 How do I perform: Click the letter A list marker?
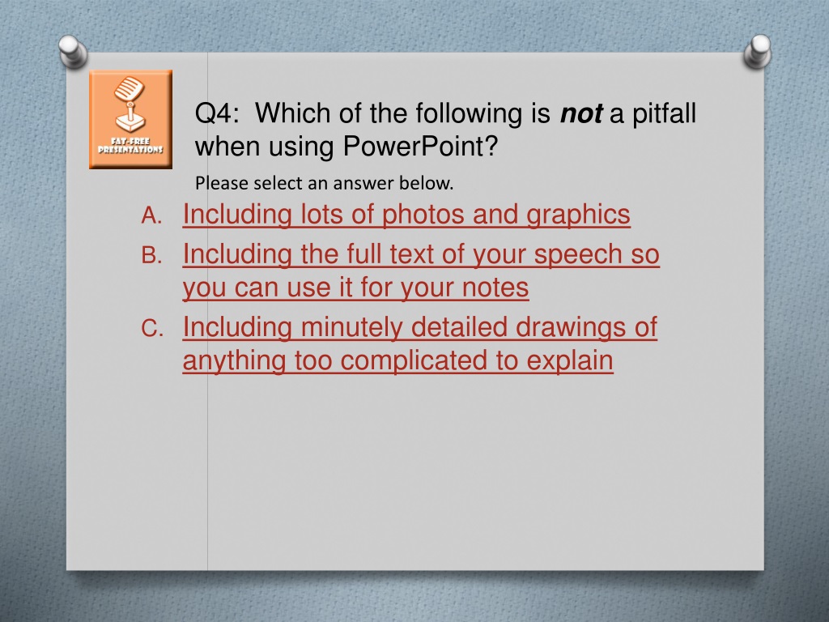[x=151, y=215]
